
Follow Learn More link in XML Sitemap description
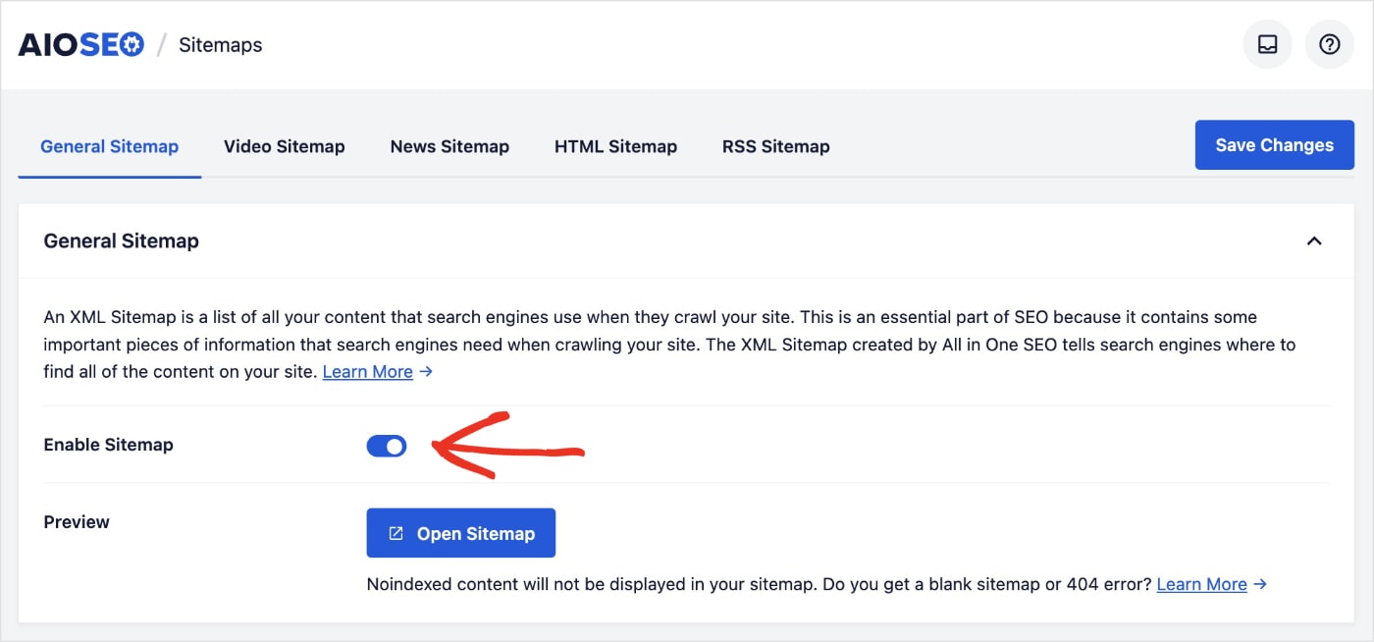tap(367, 372)
